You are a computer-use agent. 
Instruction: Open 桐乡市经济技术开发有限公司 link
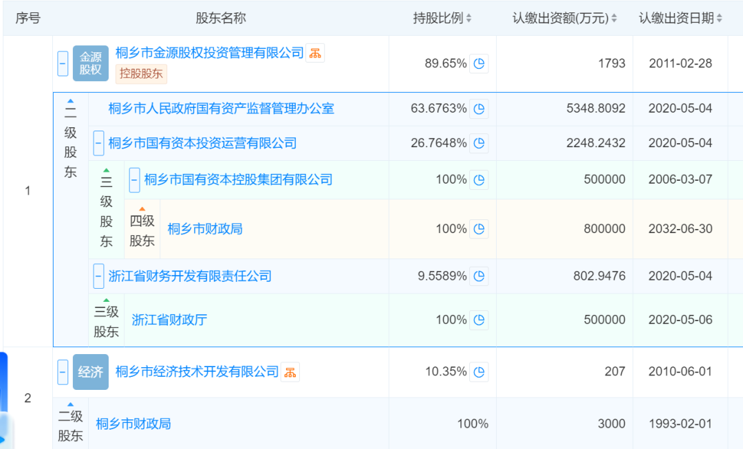point(197,372)
